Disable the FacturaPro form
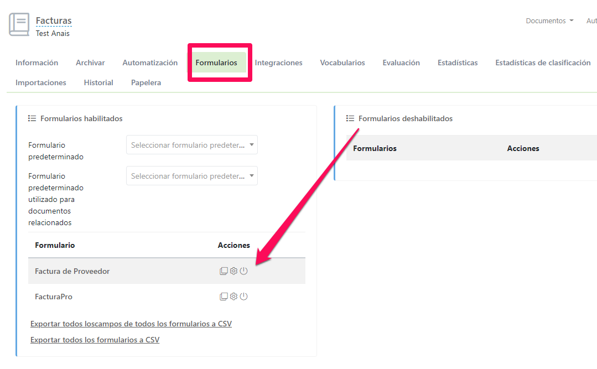The width and height of the screenshot is (597, 369). pos(243,297)
